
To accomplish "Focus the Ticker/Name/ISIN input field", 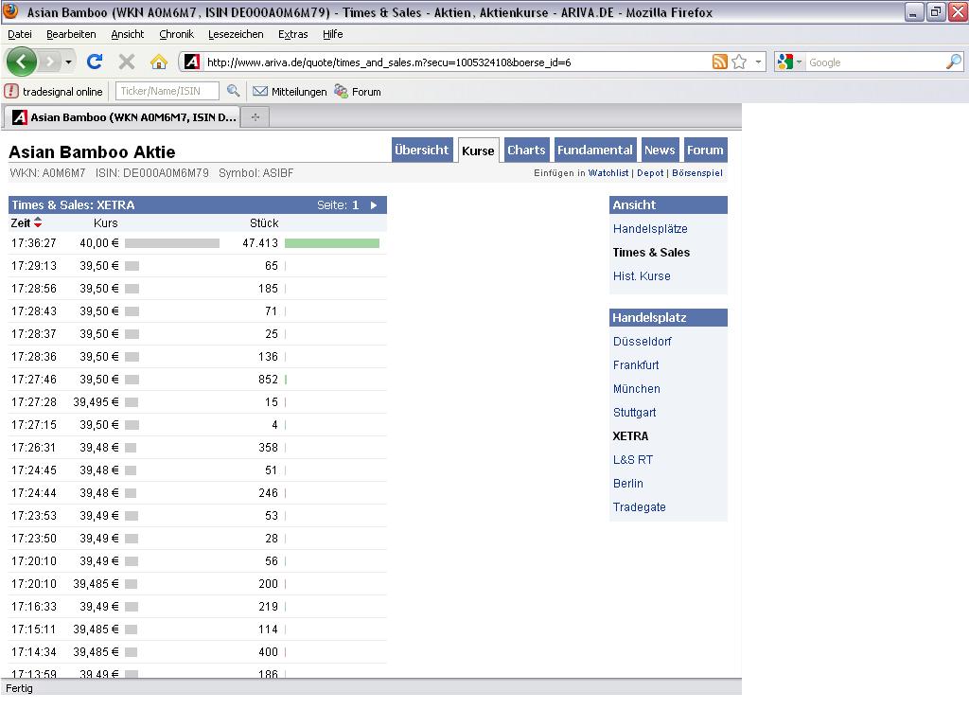I will point(167,92).
